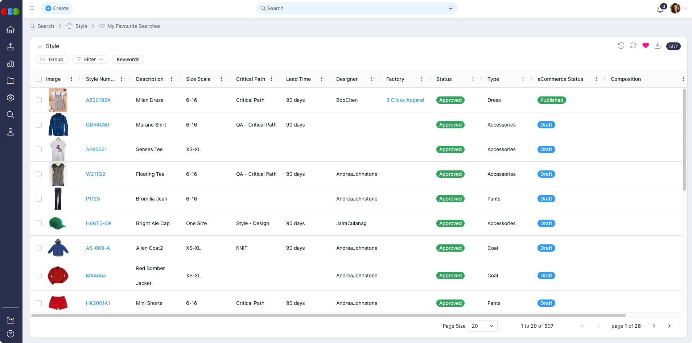The height and width of the screenshot is (343, 692).
Task: Refresh the Style results list
Action: click(x=633, y=46)
